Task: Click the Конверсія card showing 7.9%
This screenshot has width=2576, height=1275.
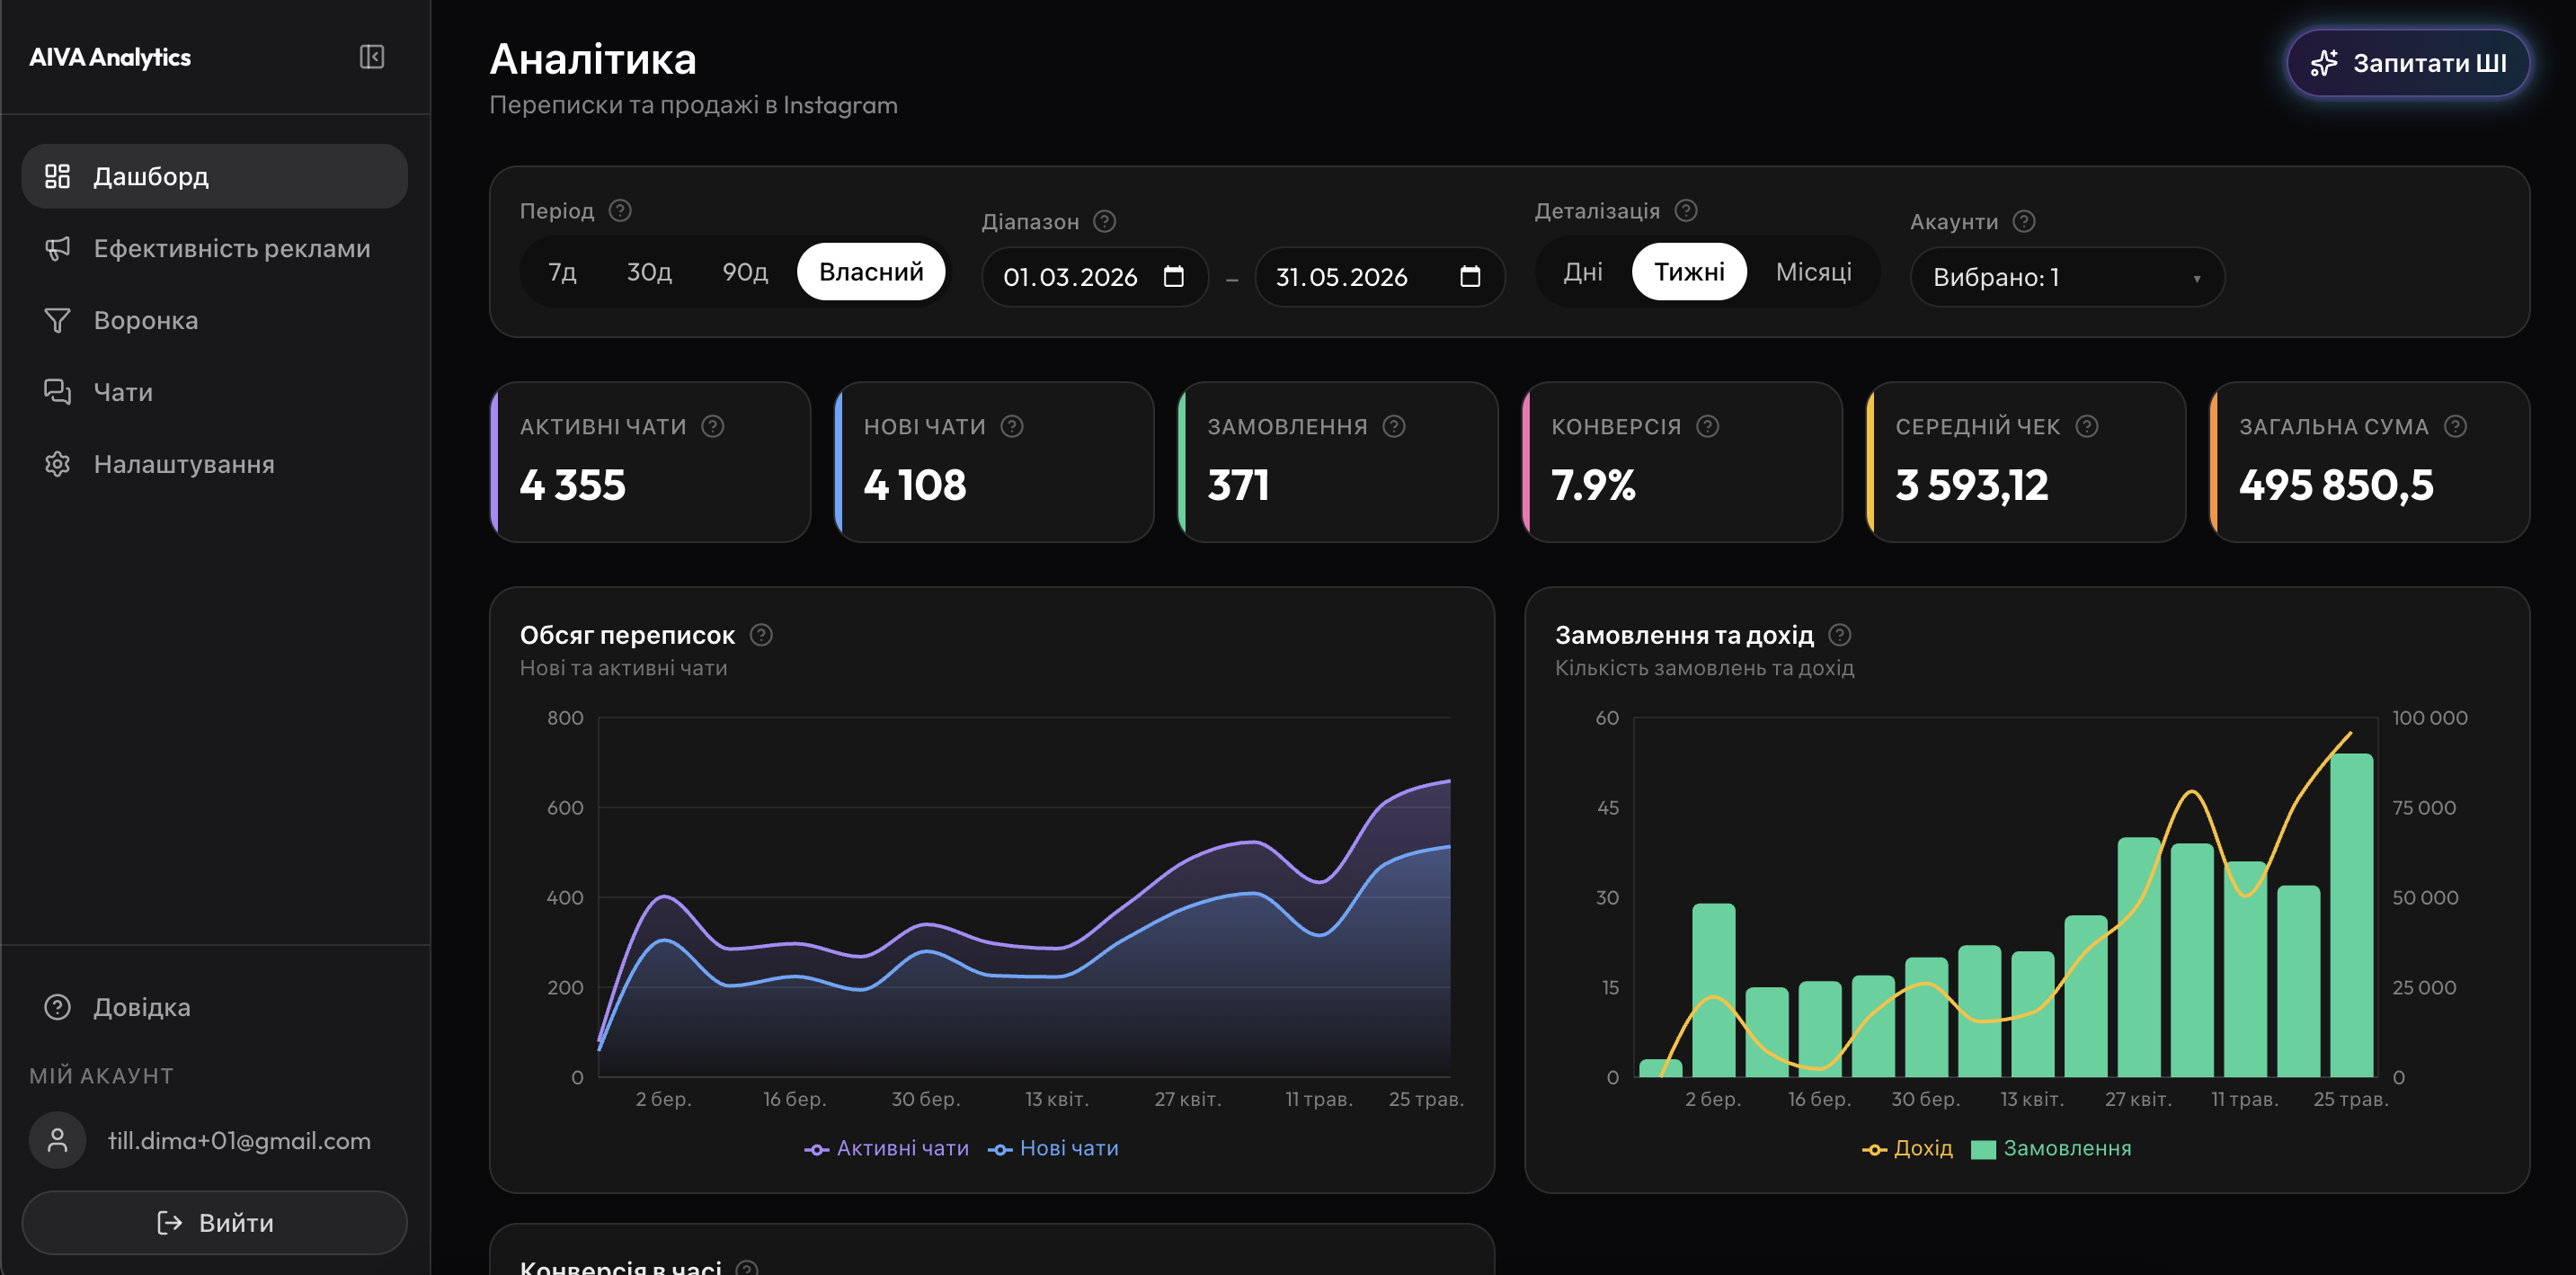Action: click(x=1682, y=462)
